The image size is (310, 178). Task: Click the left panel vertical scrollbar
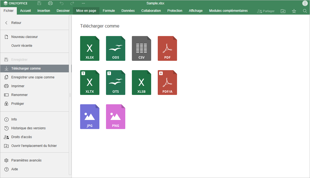click(x=70, y=95)
